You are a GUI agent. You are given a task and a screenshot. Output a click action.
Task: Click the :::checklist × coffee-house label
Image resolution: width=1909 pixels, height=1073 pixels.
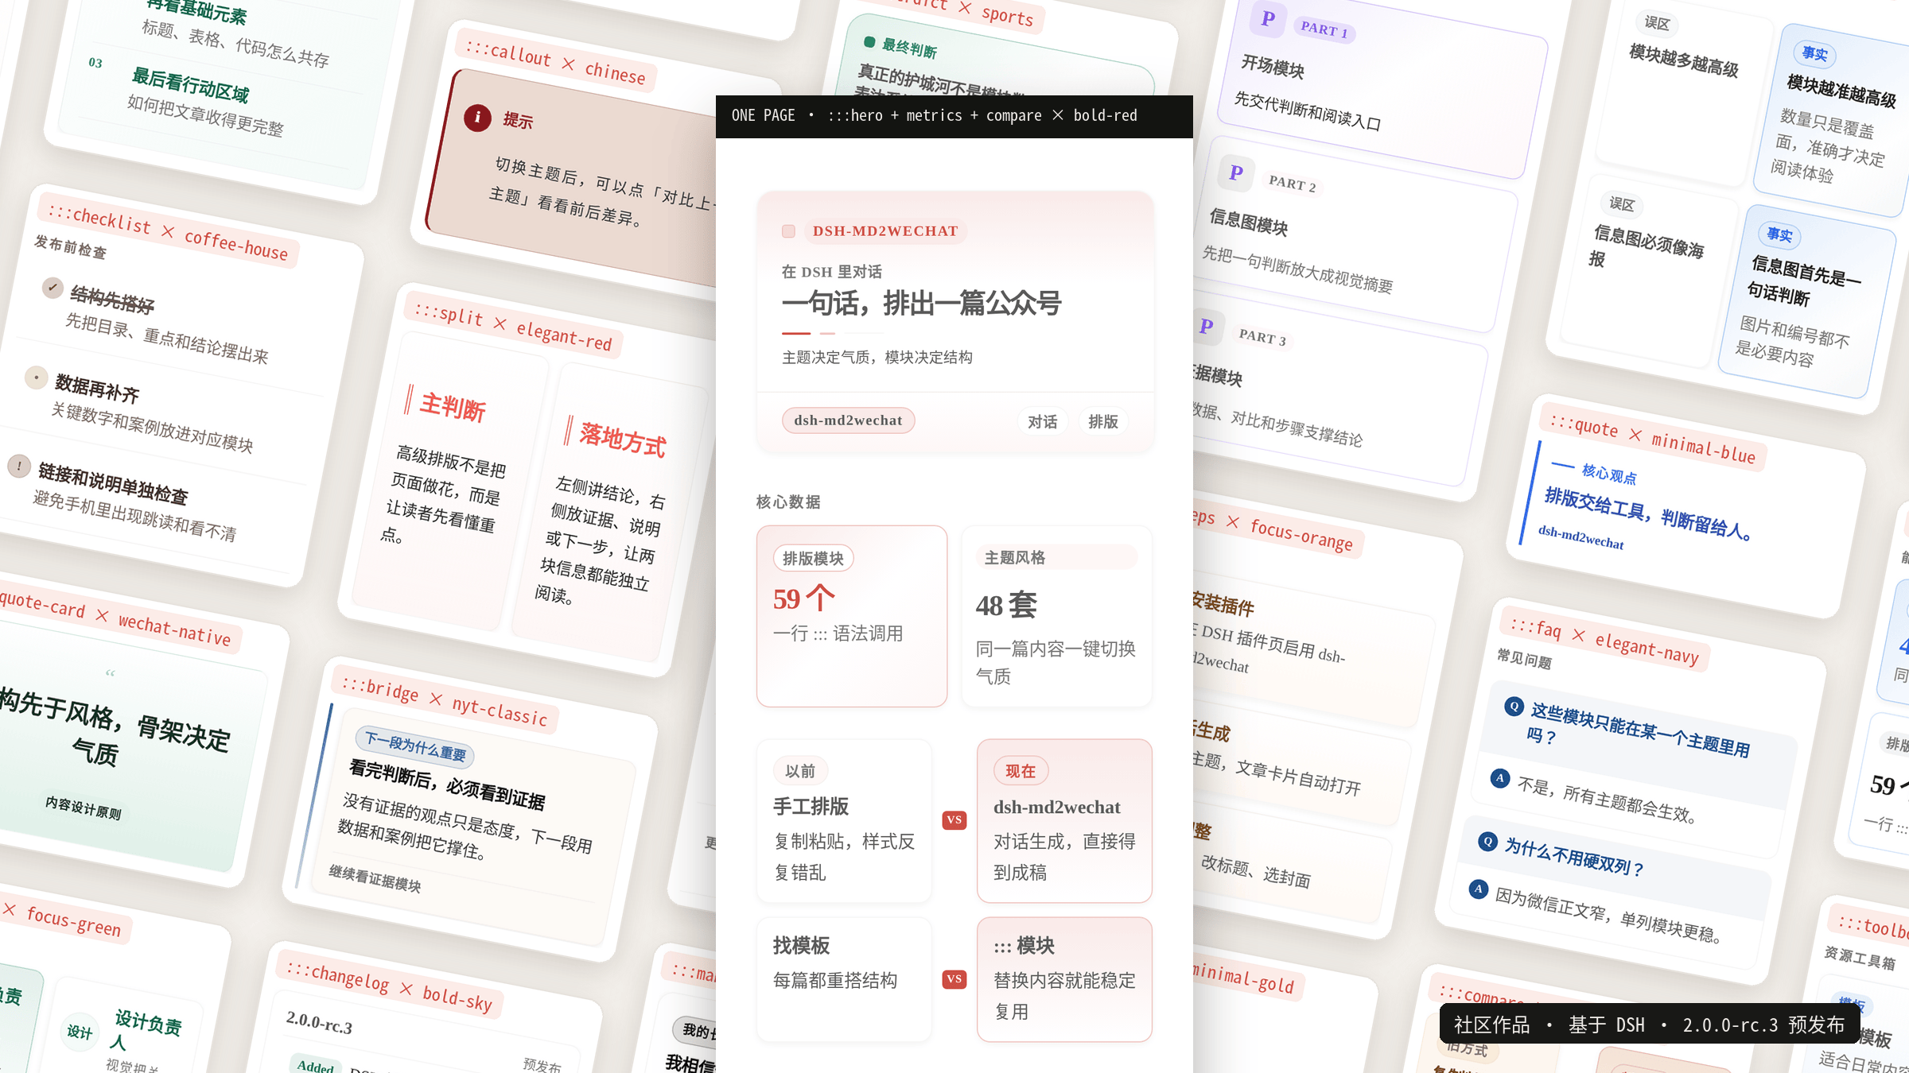coord(168,231)
